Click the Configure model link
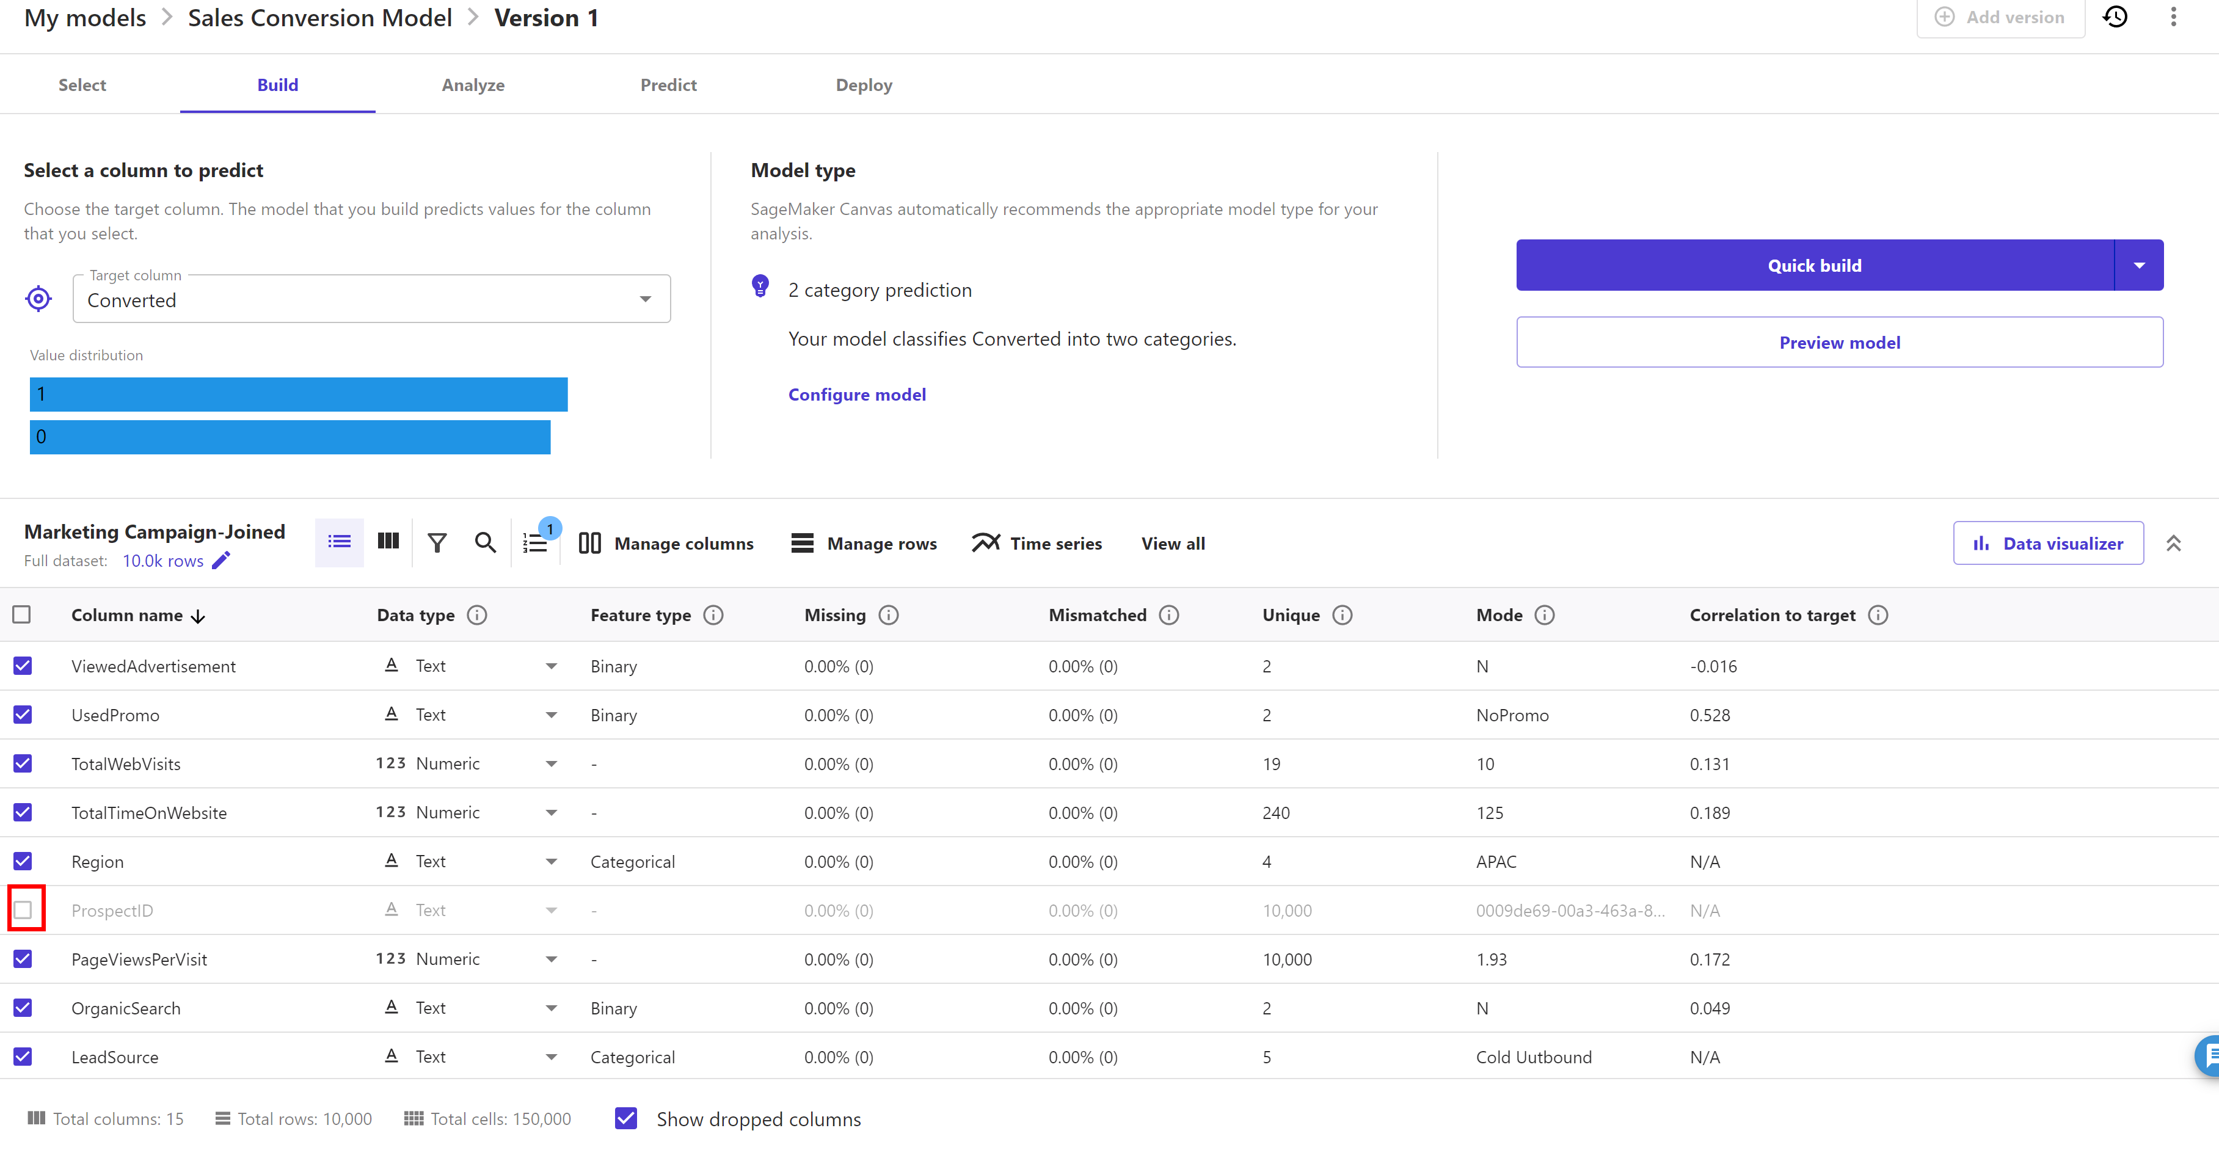The height and width of the screenshot is (1150, 2219). point(857,395)
